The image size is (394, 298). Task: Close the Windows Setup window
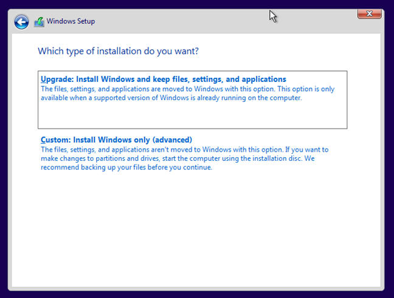pos(370,12)
